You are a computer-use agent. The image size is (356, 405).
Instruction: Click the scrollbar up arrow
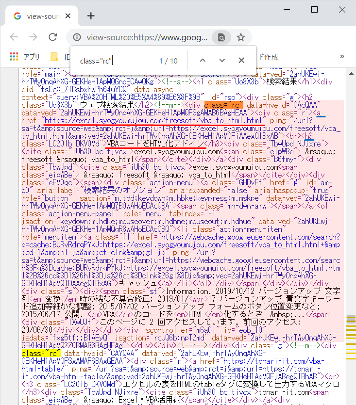tap(351, 74)
